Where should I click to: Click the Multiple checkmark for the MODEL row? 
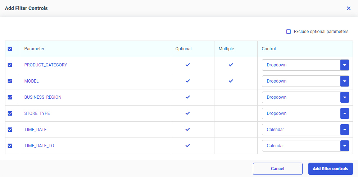tap(231, 81)
